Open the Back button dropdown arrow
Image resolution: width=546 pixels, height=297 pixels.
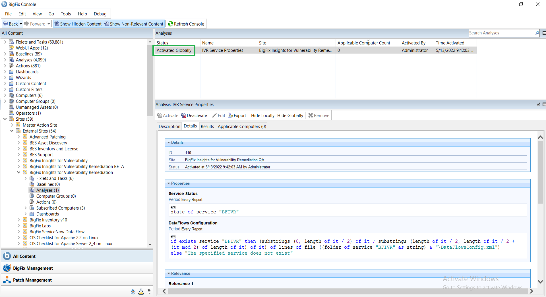(x=21, y=24)
